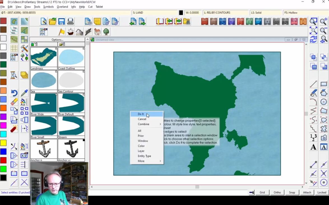
Task: Click the Options... button above symbol list
Action: [57, 40]
